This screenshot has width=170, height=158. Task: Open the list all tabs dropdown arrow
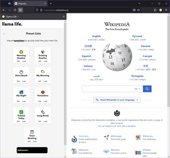(x=139, y=4)
